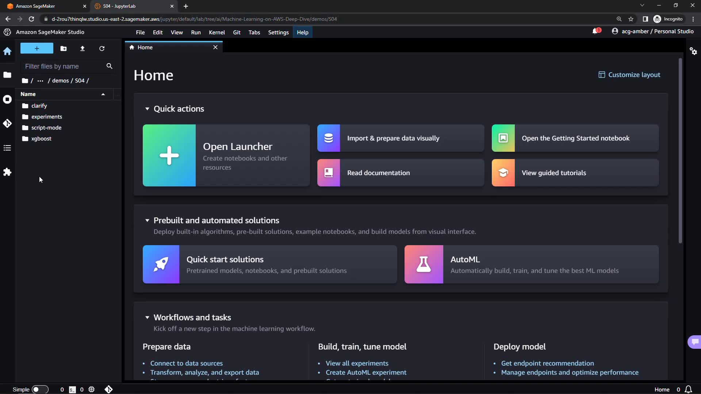Screen dimensions: 701x394
Task: Click the Upload Files icon
Action: [83, 49]
